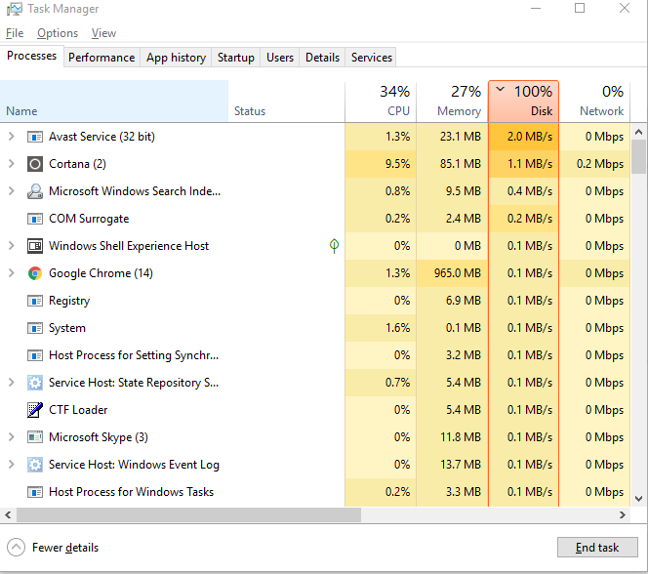Viewport: 648px width, 574px height.
Task: Select the CTF Loader process name
Action: (x=78, y=410)
